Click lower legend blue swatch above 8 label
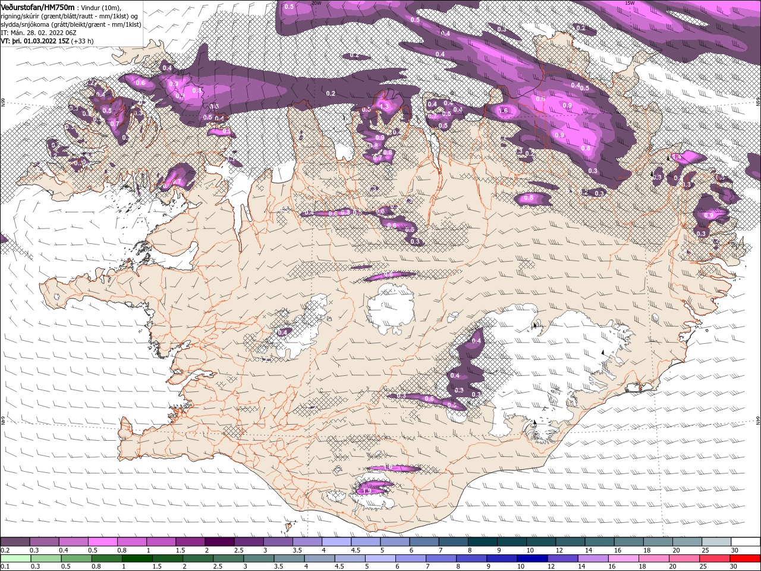The image size is (761, 571). [472, 558]
